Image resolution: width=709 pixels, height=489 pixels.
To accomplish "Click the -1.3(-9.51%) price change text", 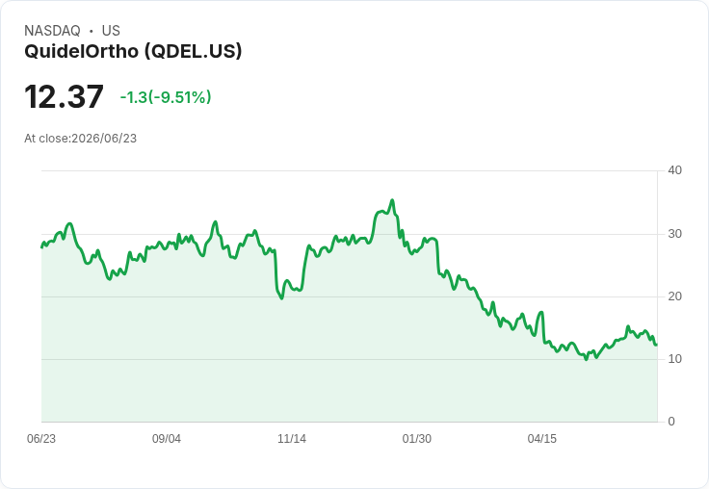I will pos(166,97).
